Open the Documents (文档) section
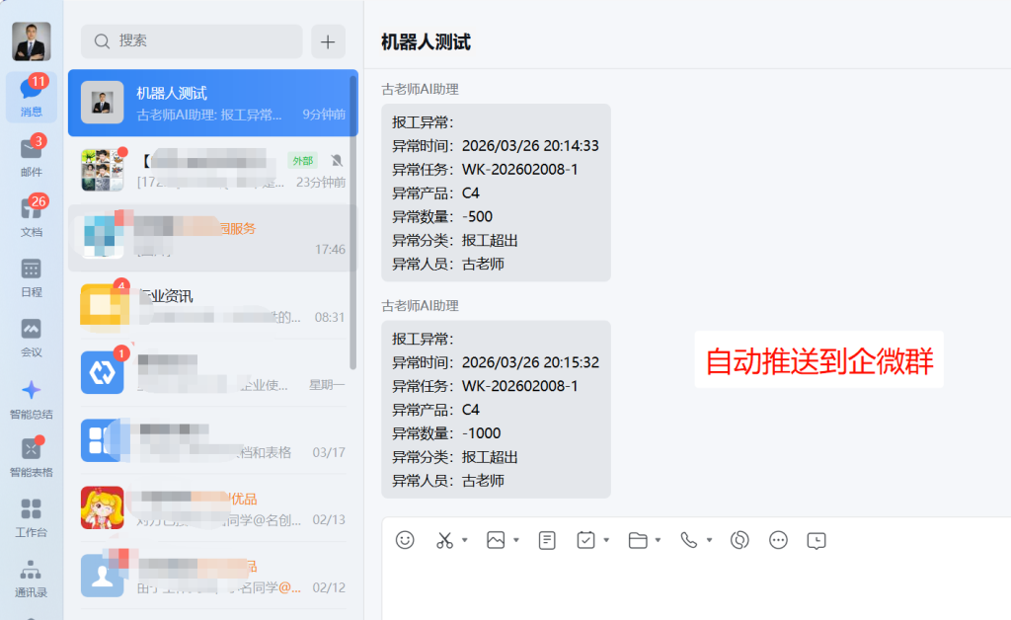The image size is (1011, 620). [x=31, y=217]
